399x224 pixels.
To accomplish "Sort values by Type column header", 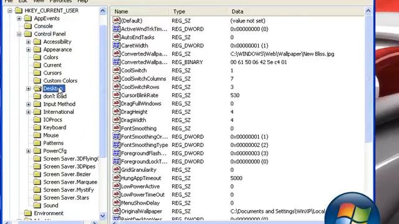I will [x=198, y=12].
